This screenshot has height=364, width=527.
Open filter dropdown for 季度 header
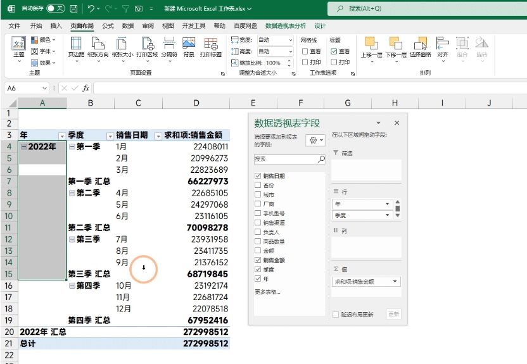(x=110, y=136)
